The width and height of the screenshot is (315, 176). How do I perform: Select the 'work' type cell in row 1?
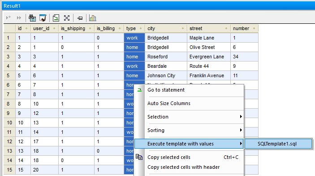[134, 38]
